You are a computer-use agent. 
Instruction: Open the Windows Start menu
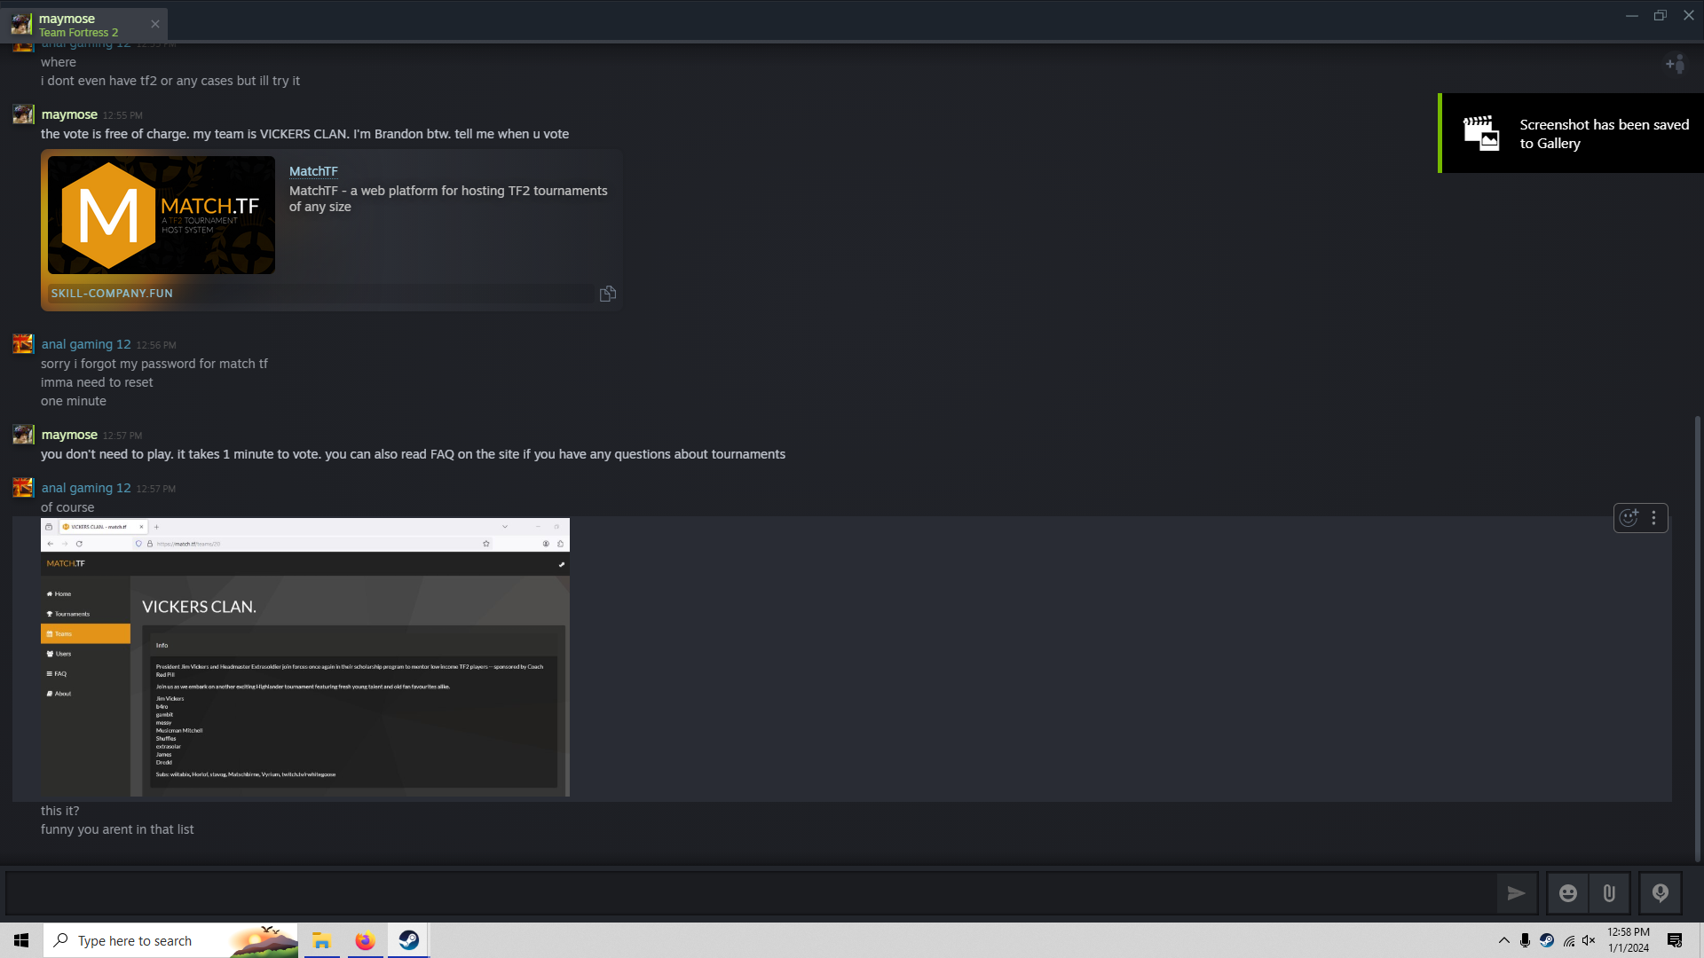point(20,939)
